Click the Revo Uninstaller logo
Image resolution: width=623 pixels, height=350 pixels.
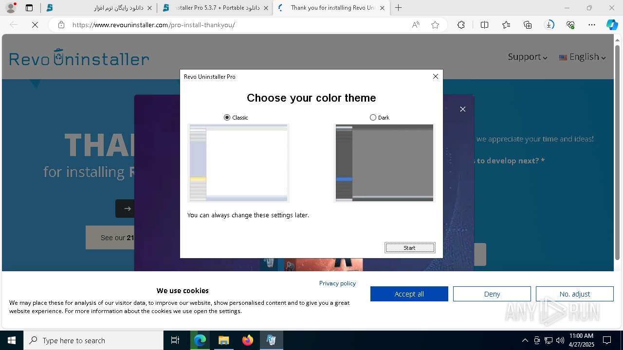tap(79, 58)
